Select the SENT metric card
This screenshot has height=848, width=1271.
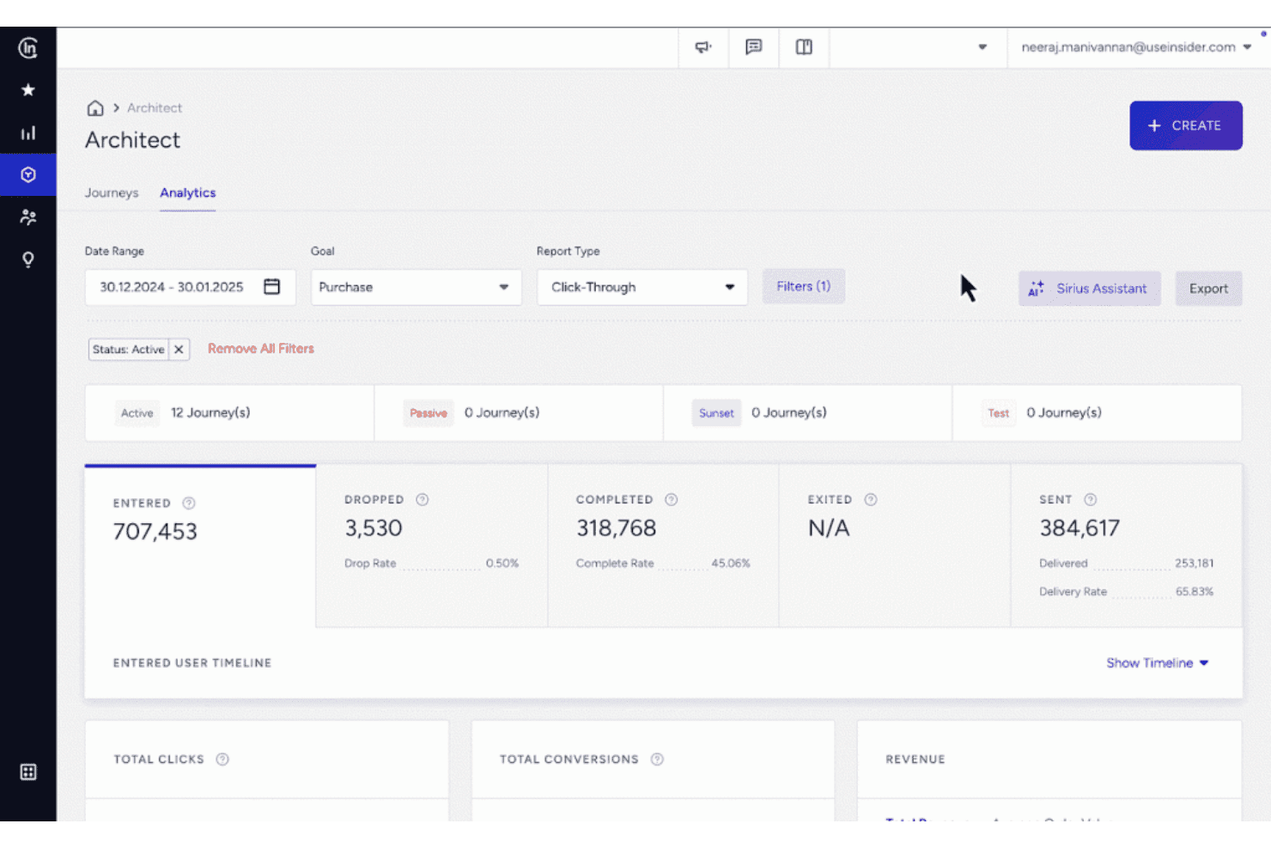pyautogui.click(x=1127, y=546)
